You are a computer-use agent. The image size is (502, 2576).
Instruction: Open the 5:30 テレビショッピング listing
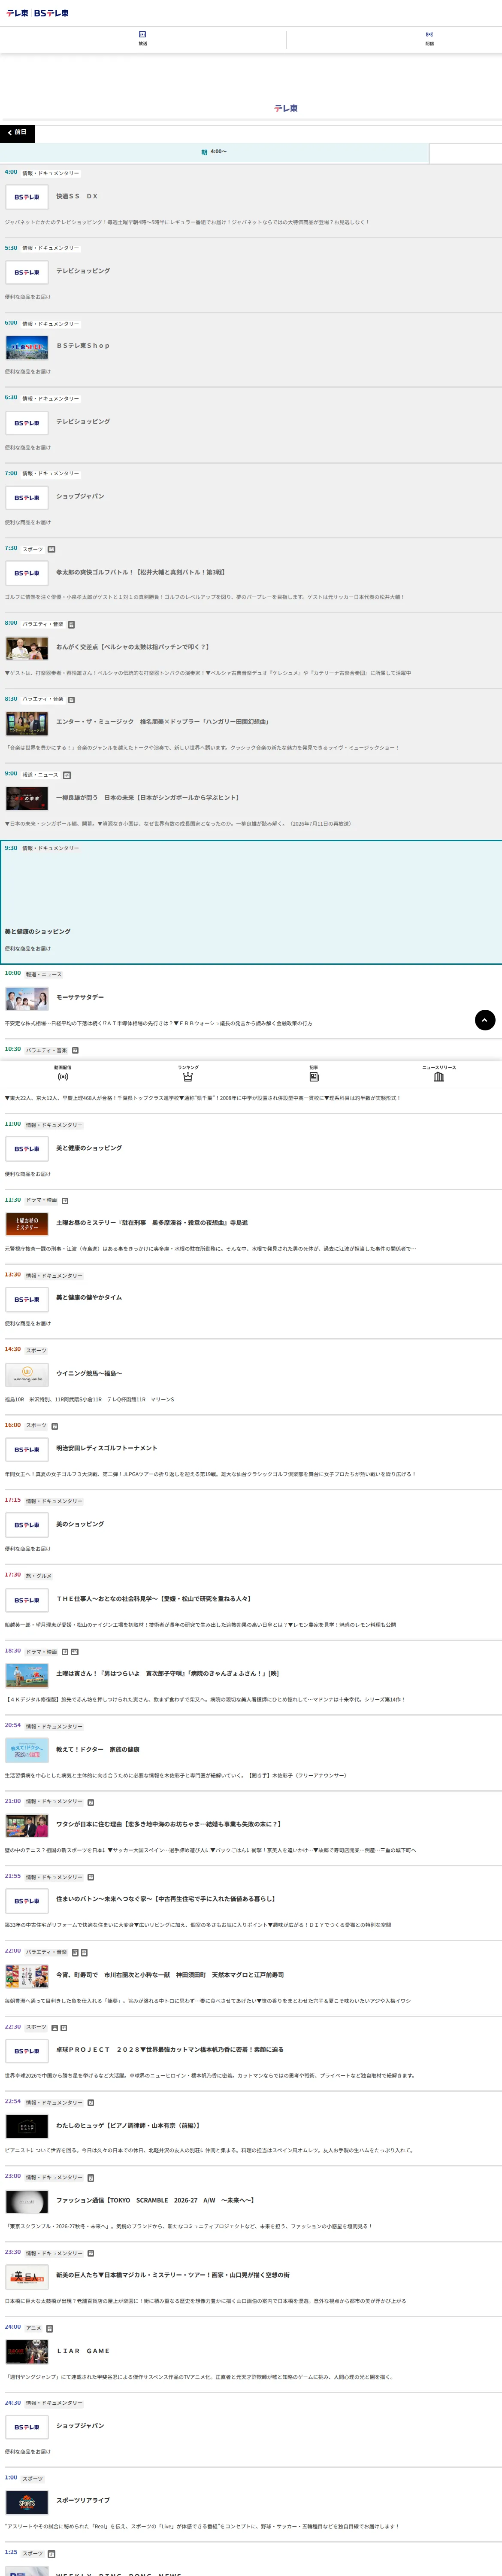(83, 271)
